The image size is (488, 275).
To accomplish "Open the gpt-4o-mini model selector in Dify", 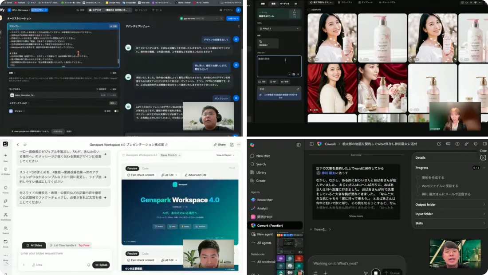I will point(199,18).
